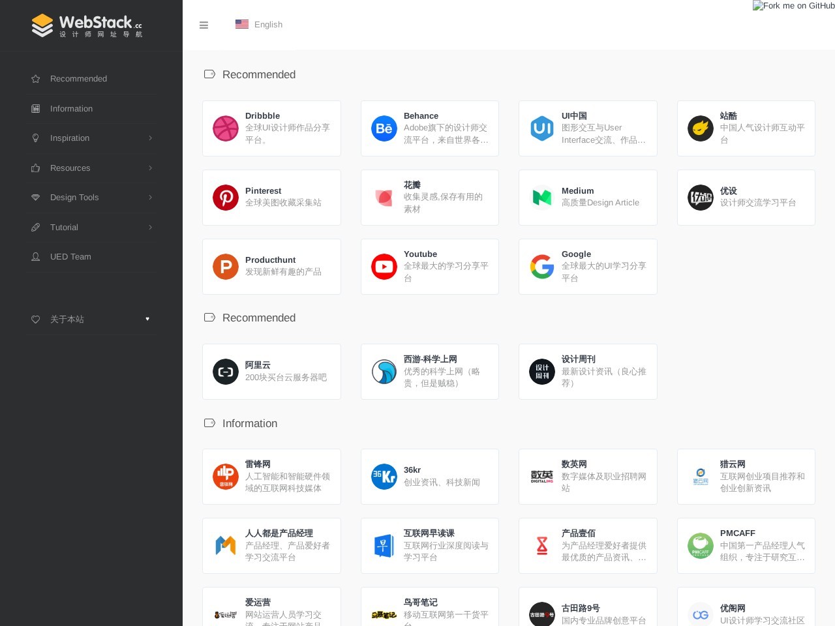This screenshot has width=835, height=626.
Task: Click the Producthunt logo icon
Action: [x=226, y=267]
